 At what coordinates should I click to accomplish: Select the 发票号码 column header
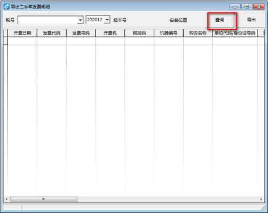(x=81, y=33)
